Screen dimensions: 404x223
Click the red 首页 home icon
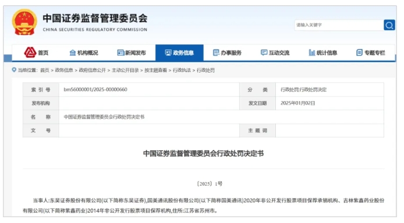click(x=30, y=52)
